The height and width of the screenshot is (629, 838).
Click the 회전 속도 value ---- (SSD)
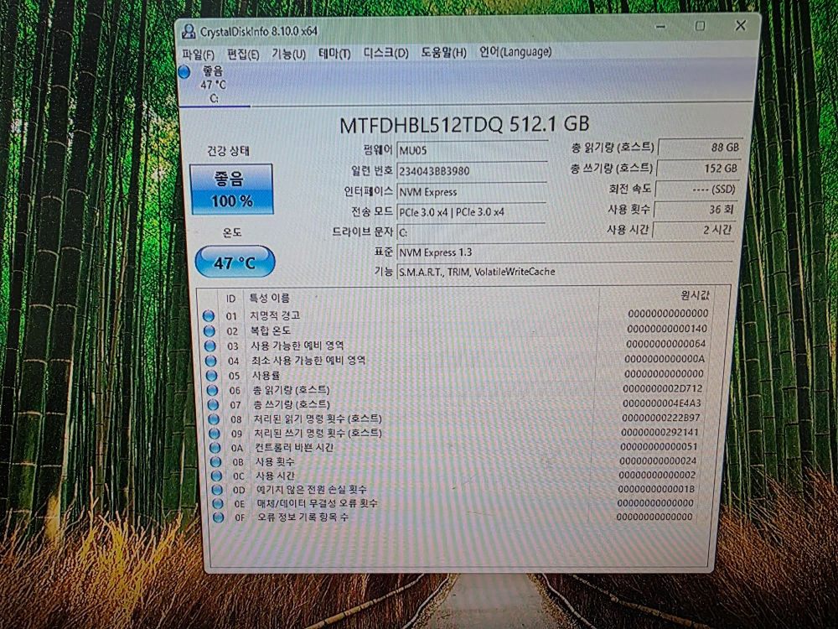697,189
